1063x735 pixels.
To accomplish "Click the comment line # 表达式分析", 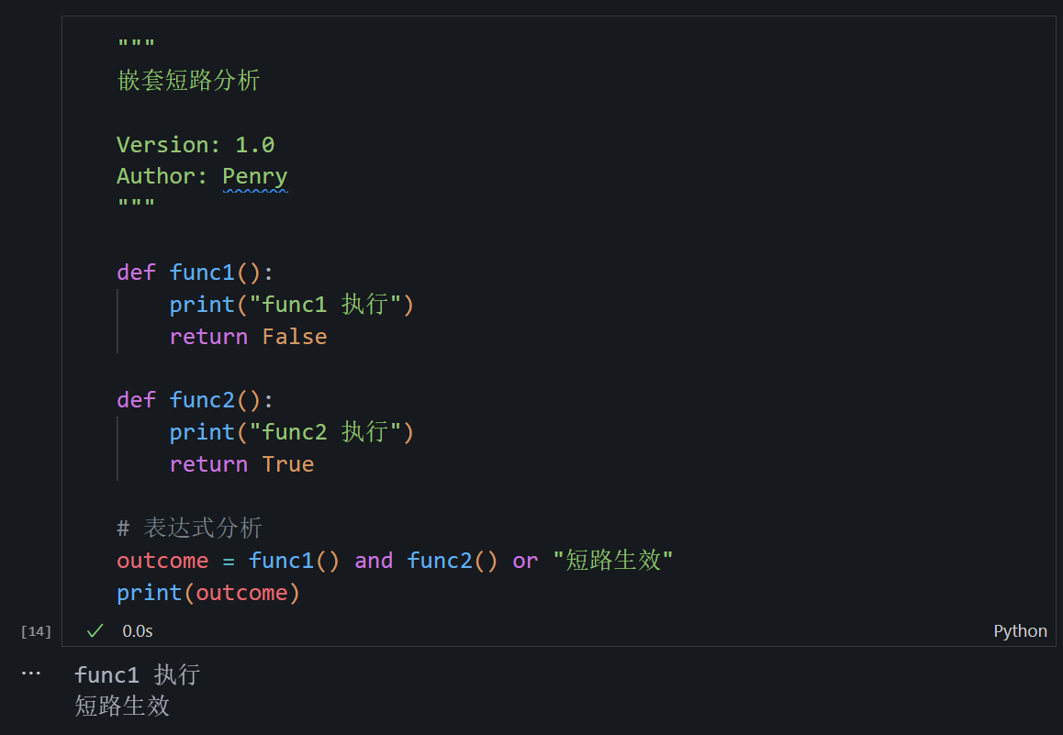I will 189,528.
